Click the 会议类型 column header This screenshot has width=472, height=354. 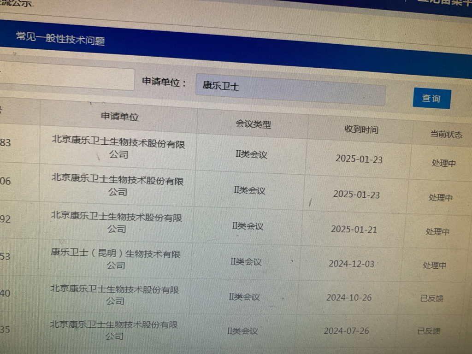[253, 124]
